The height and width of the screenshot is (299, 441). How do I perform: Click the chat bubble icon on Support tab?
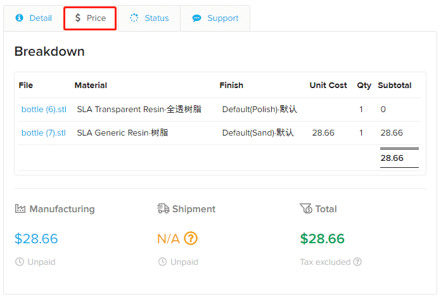click(196, 18)
